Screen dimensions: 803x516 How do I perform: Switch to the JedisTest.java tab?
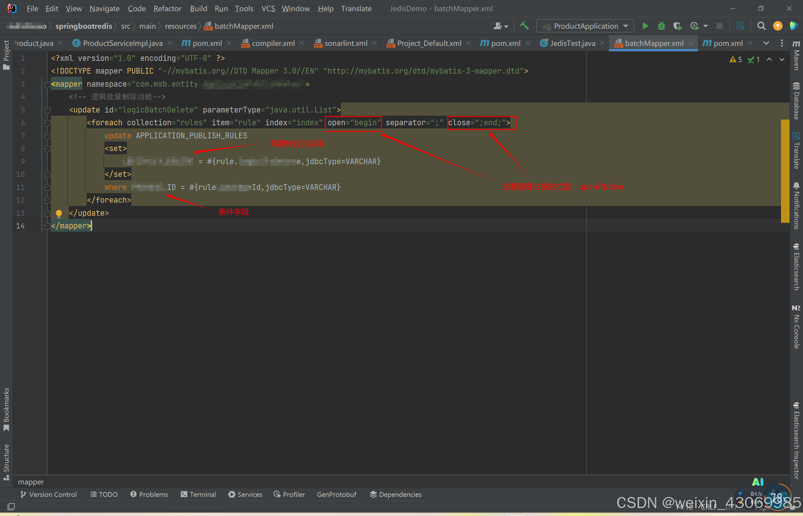[x=572, y=43]
